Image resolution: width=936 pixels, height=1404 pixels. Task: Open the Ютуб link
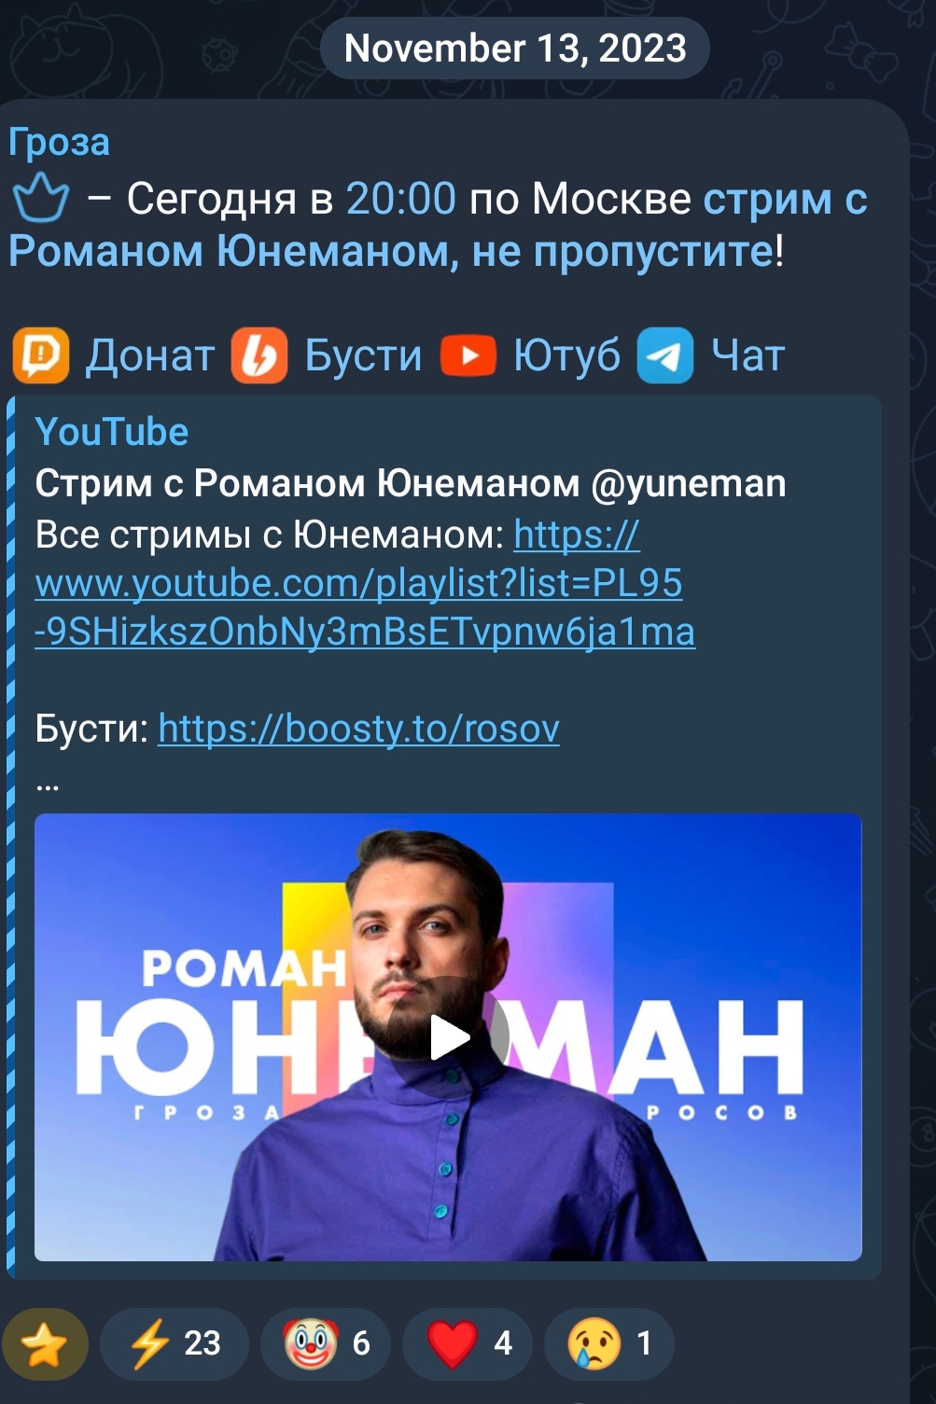[x=566, y=355]
